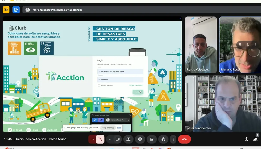Turn on closed captions icon

point(152,139)
